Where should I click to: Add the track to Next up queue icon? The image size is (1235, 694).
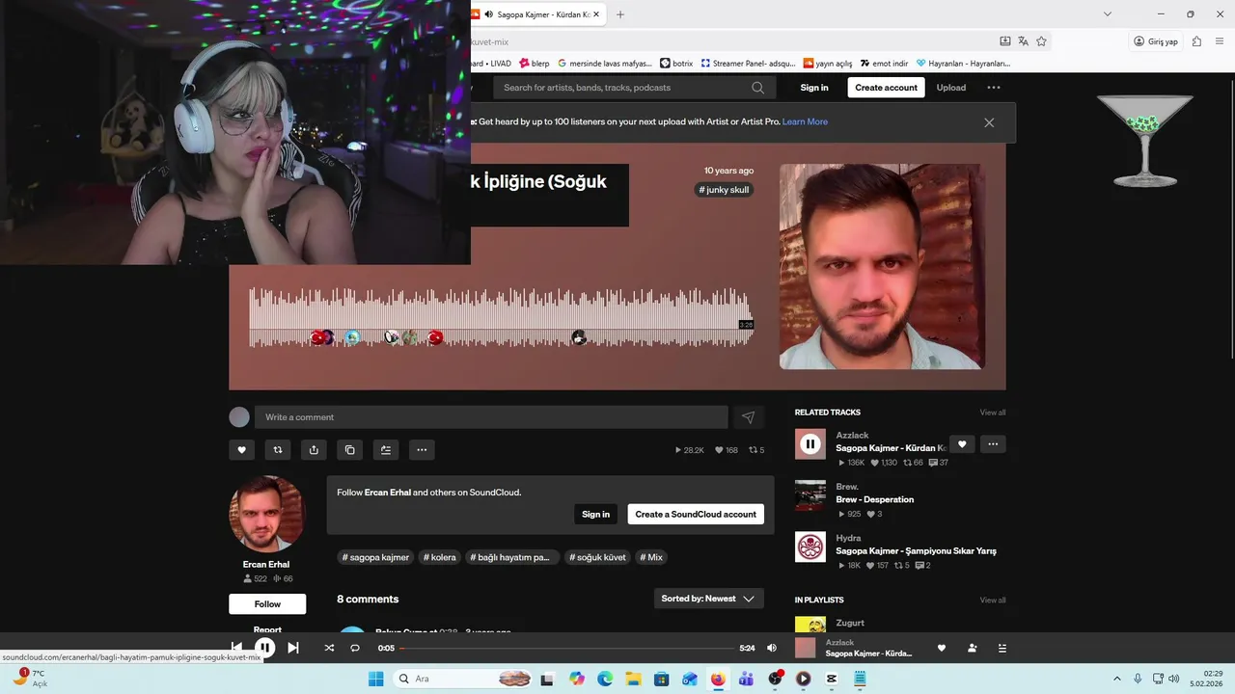click(386, 449)
